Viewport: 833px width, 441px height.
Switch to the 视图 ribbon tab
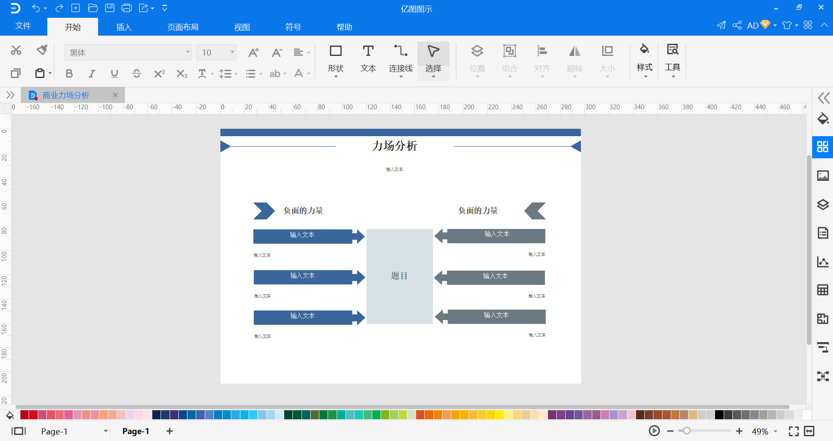click(x=242, y=27)
